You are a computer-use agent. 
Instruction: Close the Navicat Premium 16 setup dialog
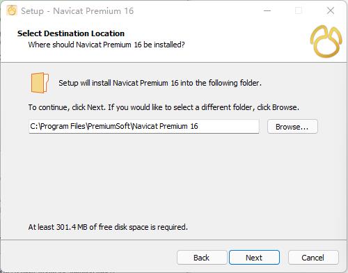[x=331, y=10]
